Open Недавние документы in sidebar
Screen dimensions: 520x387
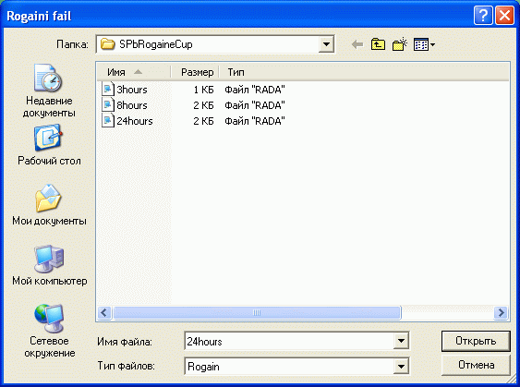pyautogui.click(x=49, y=91)
